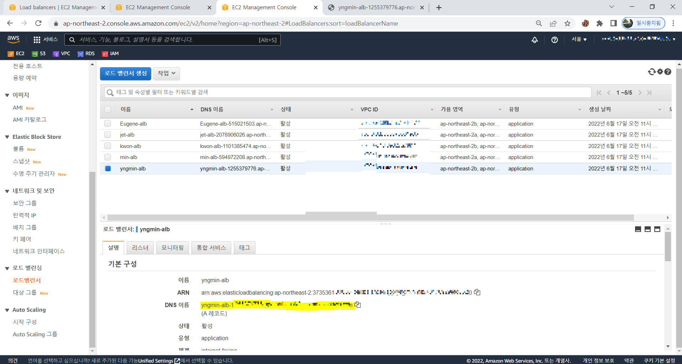Go to last page of results
Viewport: 682px width, 364px height.
tap(649, 93)
